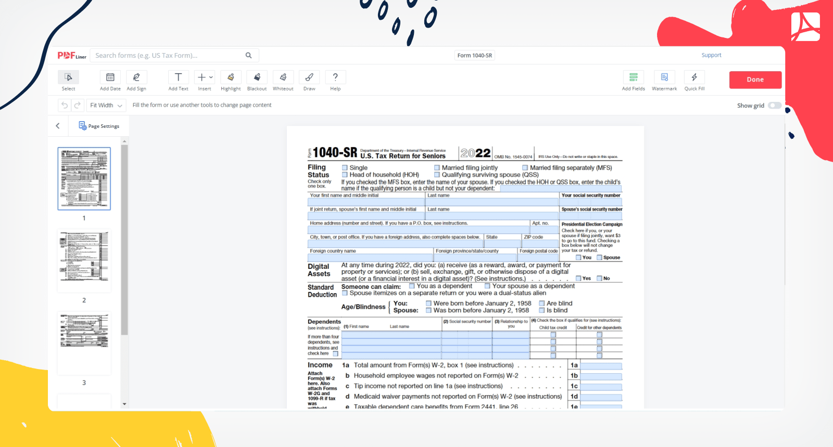The height and width of the screenshot is (447, 833).
Task: Click the search magnifier icon
Action: (249, 55)
